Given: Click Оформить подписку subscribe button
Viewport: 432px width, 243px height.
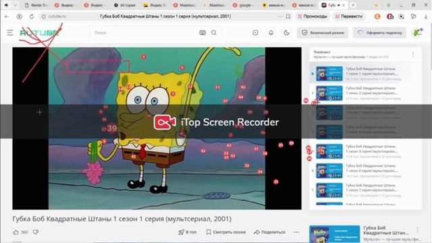Looking at the screenshot, I should tap(380, 33).
